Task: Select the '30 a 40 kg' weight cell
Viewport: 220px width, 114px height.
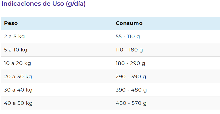Action: click(x=18, y=90)
